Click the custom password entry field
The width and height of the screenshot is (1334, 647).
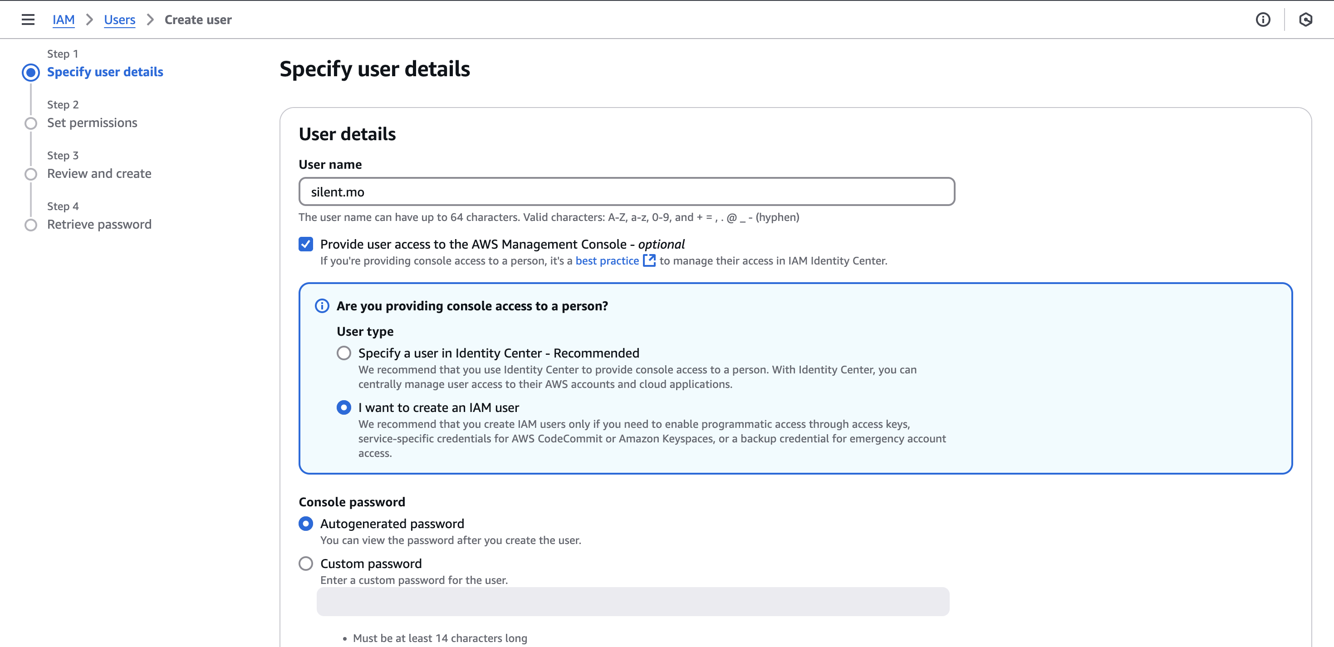click(x=633, y=602)
